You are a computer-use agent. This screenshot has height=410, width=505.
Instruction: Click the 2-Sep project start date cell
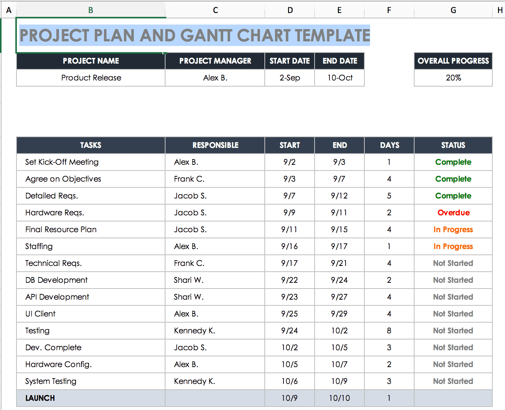[290, 78]
